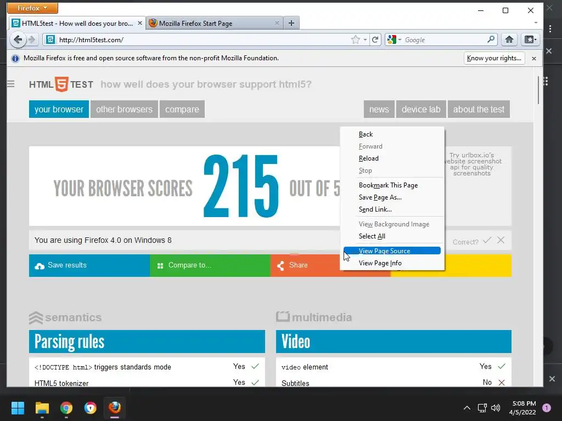Click 'video element' result row
562x421 pixels.
tap(394, 367)
